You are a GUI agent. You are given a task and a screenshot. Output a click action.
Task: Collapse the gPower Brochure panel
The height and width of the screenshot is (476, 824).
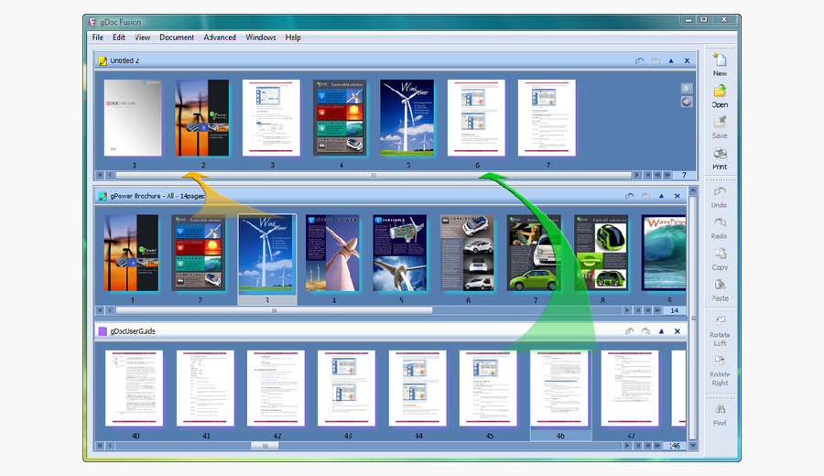(x=662, y=196)
